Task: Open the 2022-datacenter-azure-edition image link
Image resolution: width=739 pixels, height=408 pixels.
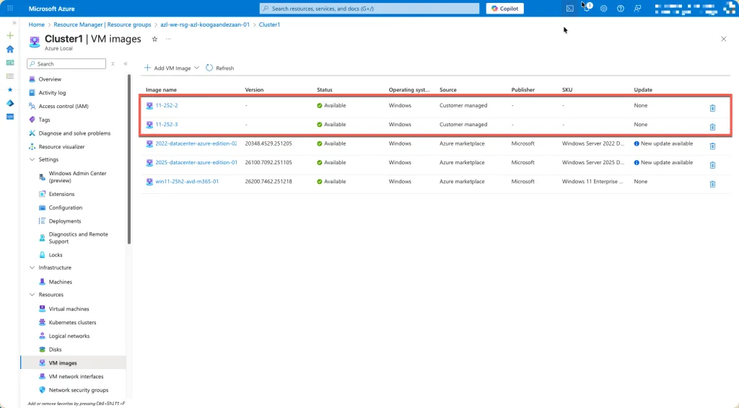Action: [x=196, y=143]
